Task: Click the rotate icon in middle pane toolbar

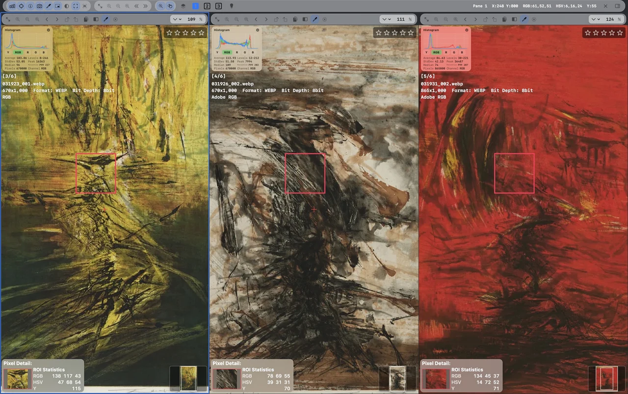Action: [276, 19]
